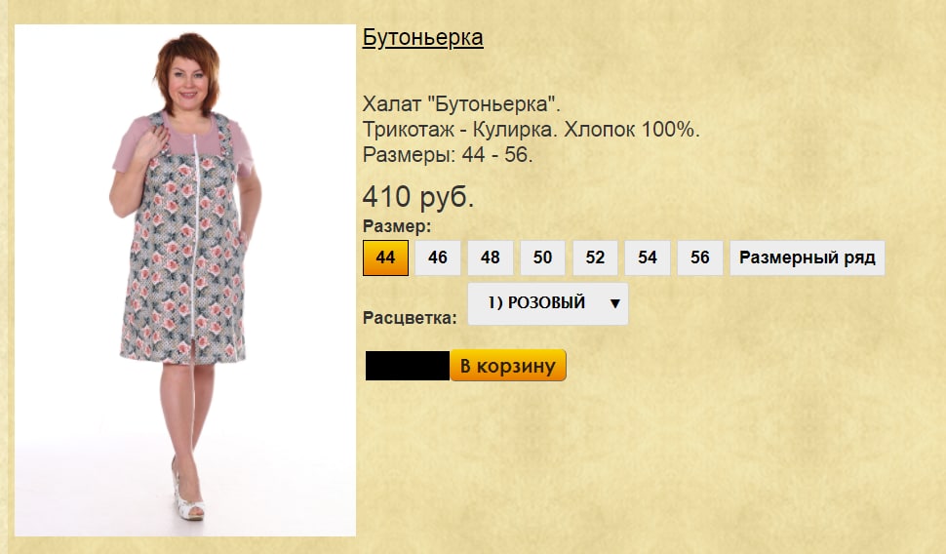Choose size 52
The width and height of the screenshot is (946, 554).
(x=595, y=257)
